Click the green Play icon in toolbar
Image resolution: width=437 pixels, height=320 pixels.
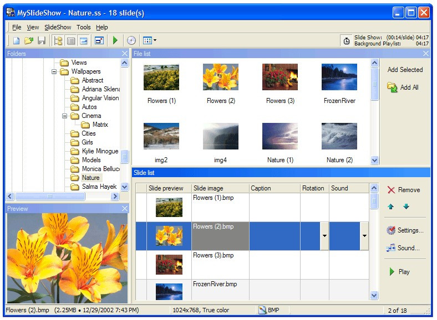pyautogui.click(x=115, y=40)
